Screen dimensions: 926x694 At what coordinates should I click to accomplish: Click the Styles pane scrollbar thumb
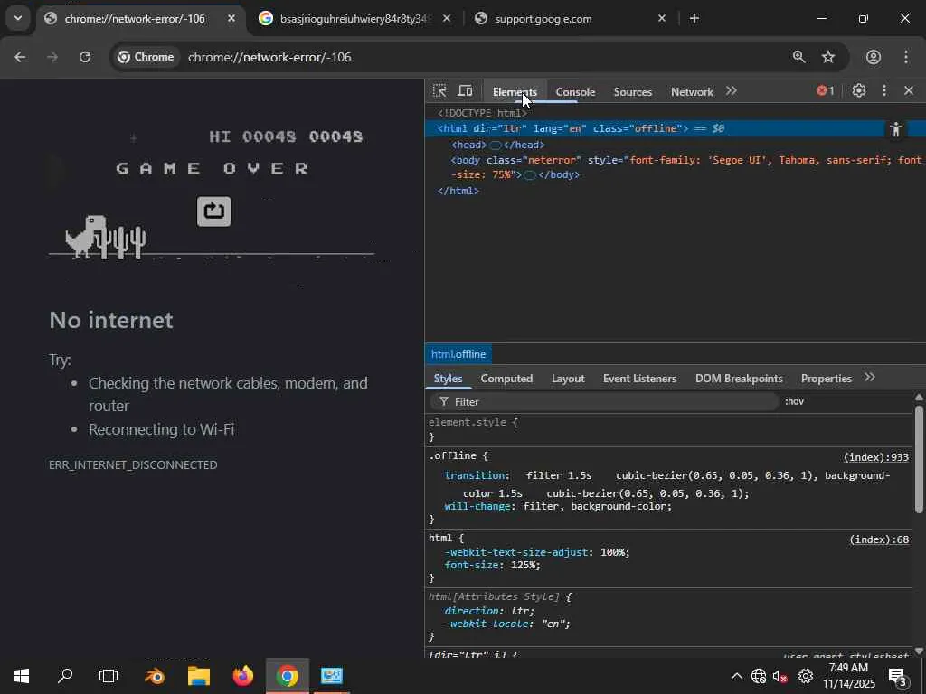(x=919, y=458)
